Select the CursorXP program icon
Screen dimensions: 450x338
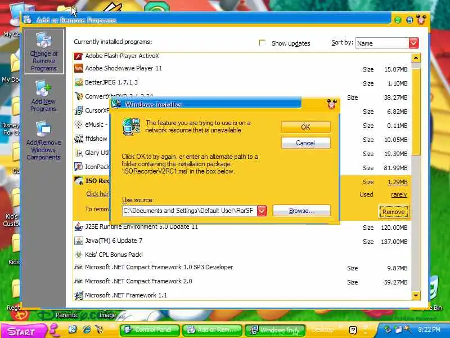point(79,110)
